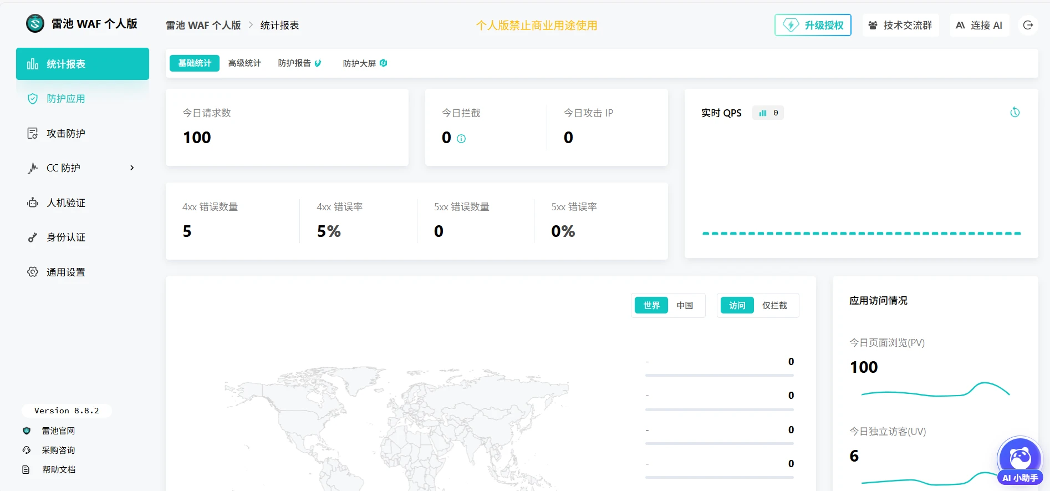Click the robot icon beside 人机验证

pos(33,203)
